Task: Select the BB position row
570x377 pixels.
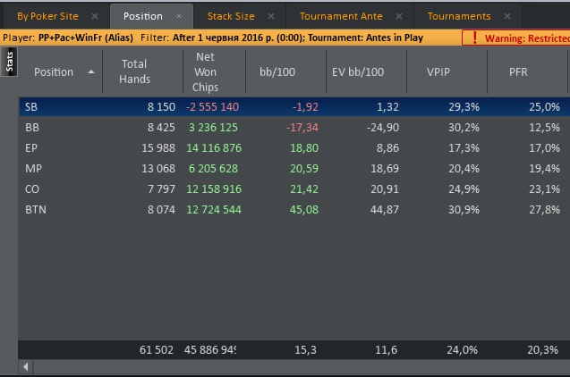Action: pyautogui.click(x=294, y=128)
